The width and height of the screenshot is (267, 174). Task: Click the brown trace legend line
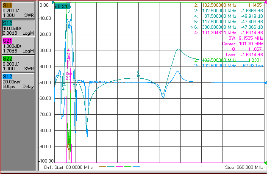click(x=102, y=167)
